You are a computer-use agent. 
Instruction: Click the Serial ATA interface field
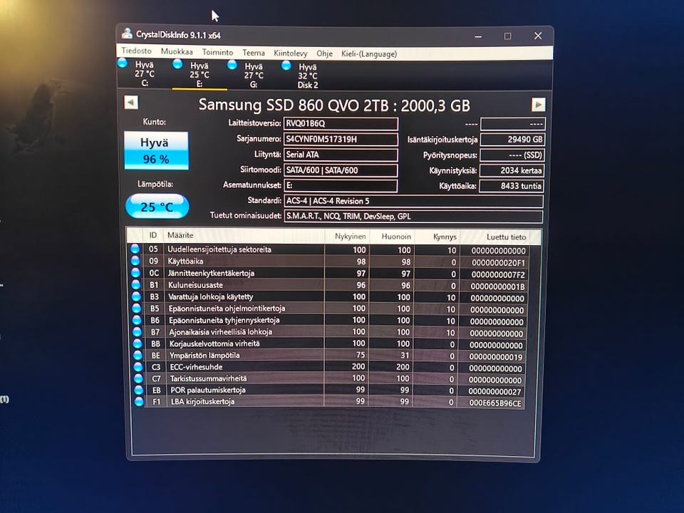coord(341,155)
